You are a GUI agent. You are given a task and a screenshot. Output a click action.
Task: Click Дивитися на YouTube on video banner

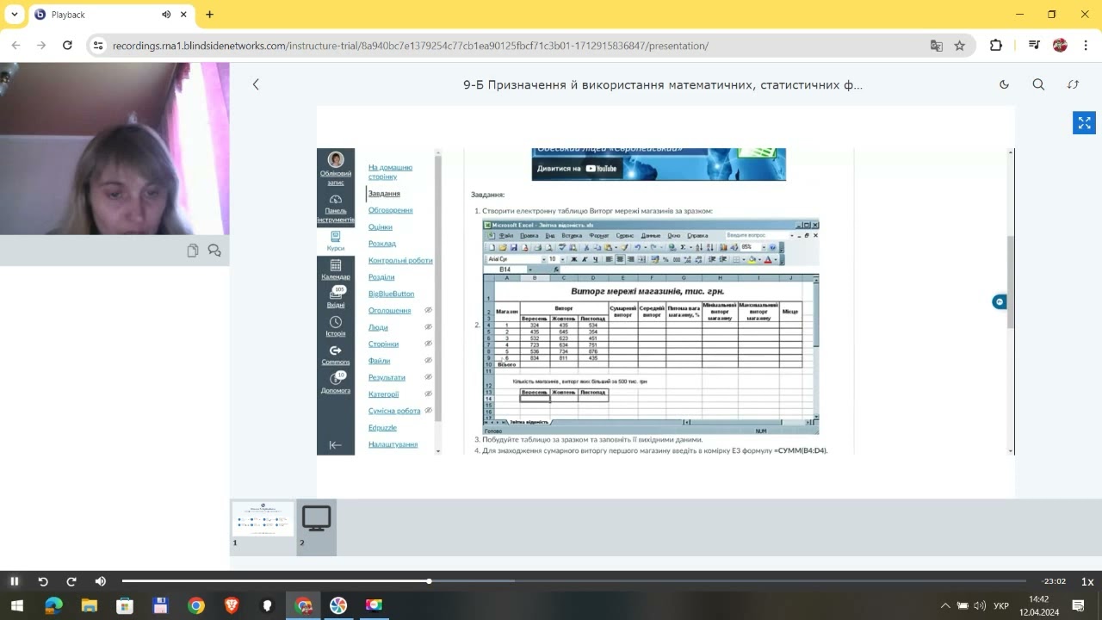[577, 169]
